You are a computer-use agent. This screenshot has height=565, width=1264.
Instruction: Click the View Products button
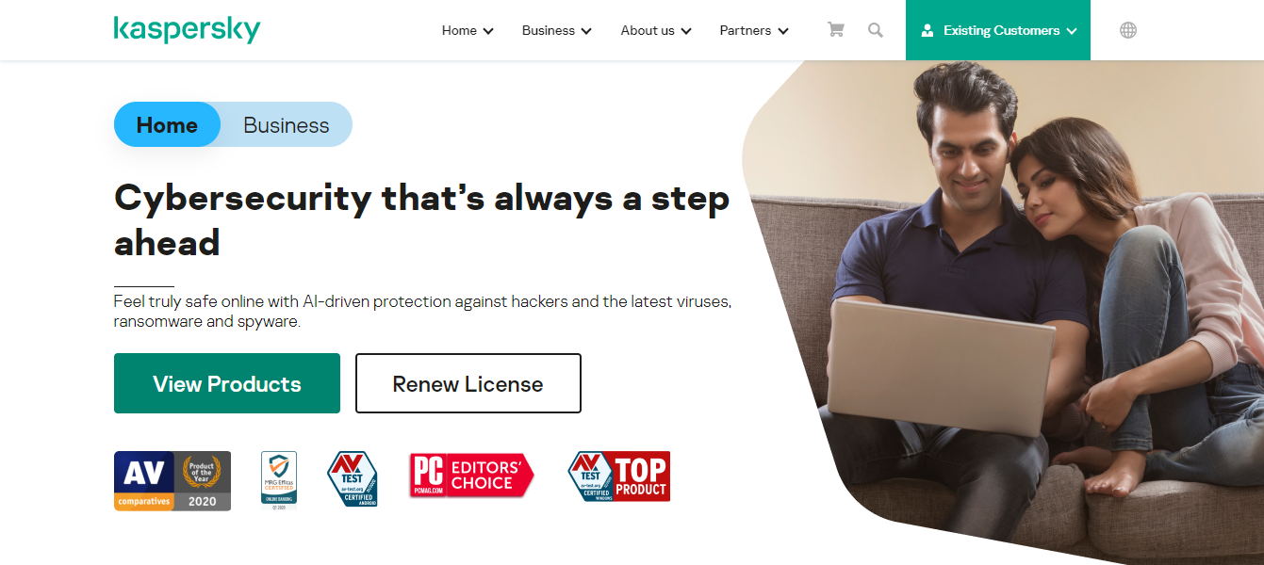pyautogui.click(x=227, y=383)
